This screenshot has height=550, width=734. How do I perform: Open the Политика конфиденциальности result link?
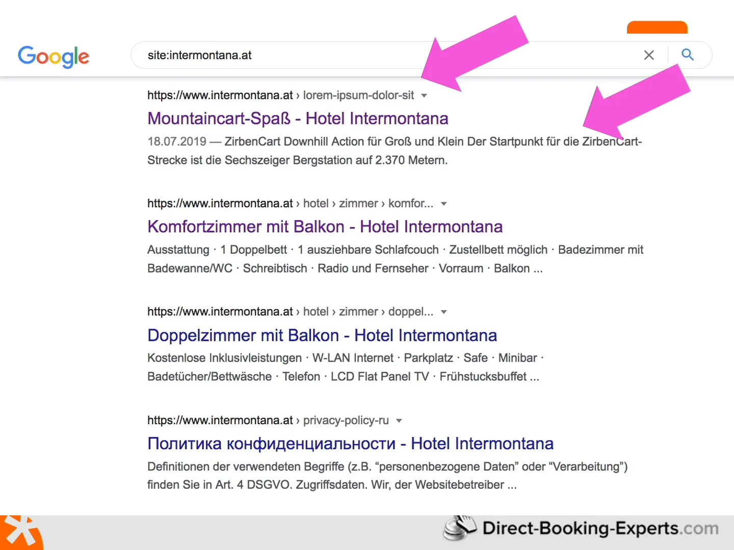(350, 444)
